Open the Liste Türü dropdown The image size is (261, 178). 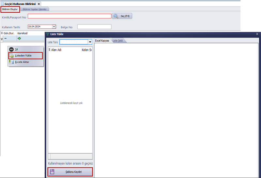90,42
